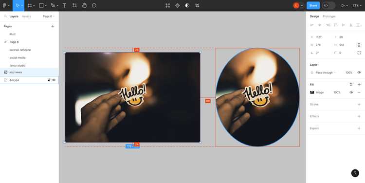Select the Move tool
The height and width of the screenshot is (183, 365).
[x=17, y=5]
